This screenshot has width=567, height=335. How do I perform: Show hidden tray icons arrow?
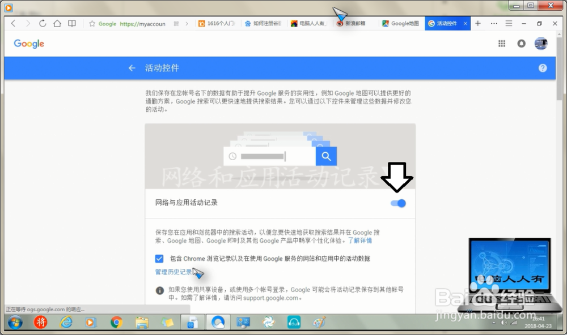[x=494, y=323]
